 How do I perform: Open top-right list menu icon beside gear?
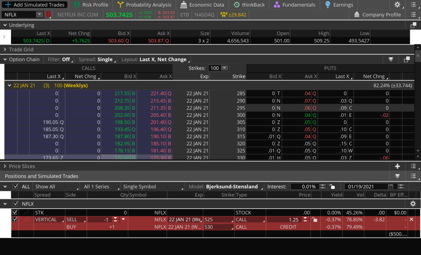(x=413, y=5)
